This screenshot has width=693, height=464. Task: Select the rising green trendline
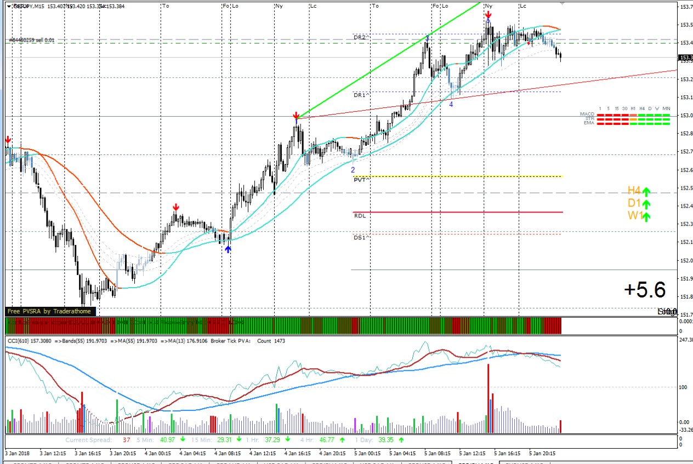[388, 59]
